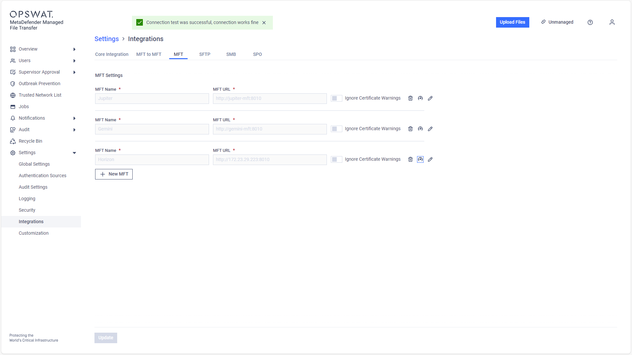
Task: Delete the Jupiter MFT entry
Action: pyautogui.click(x=410, y=98)
